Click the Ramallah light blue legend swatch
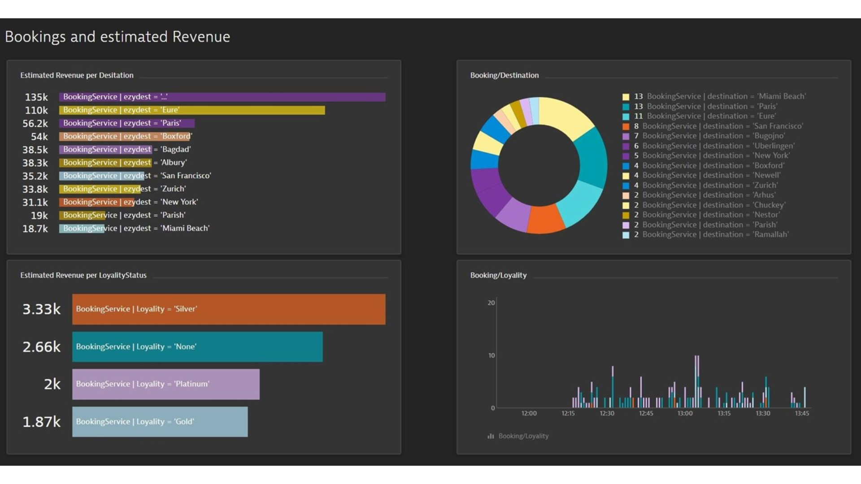 [626, 235]
